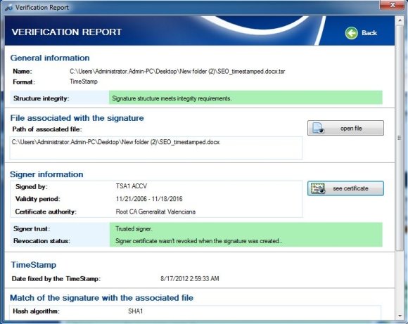Click the Revocation status message
The image size is (408, 324).
(x=199, y=241)
